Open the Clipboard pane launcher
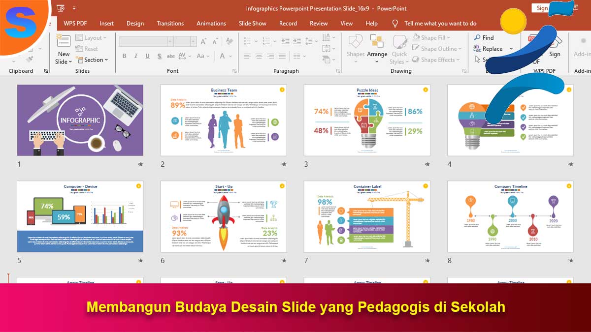The width and height of the screenshot is (591, 332). (x=46, y=71)
